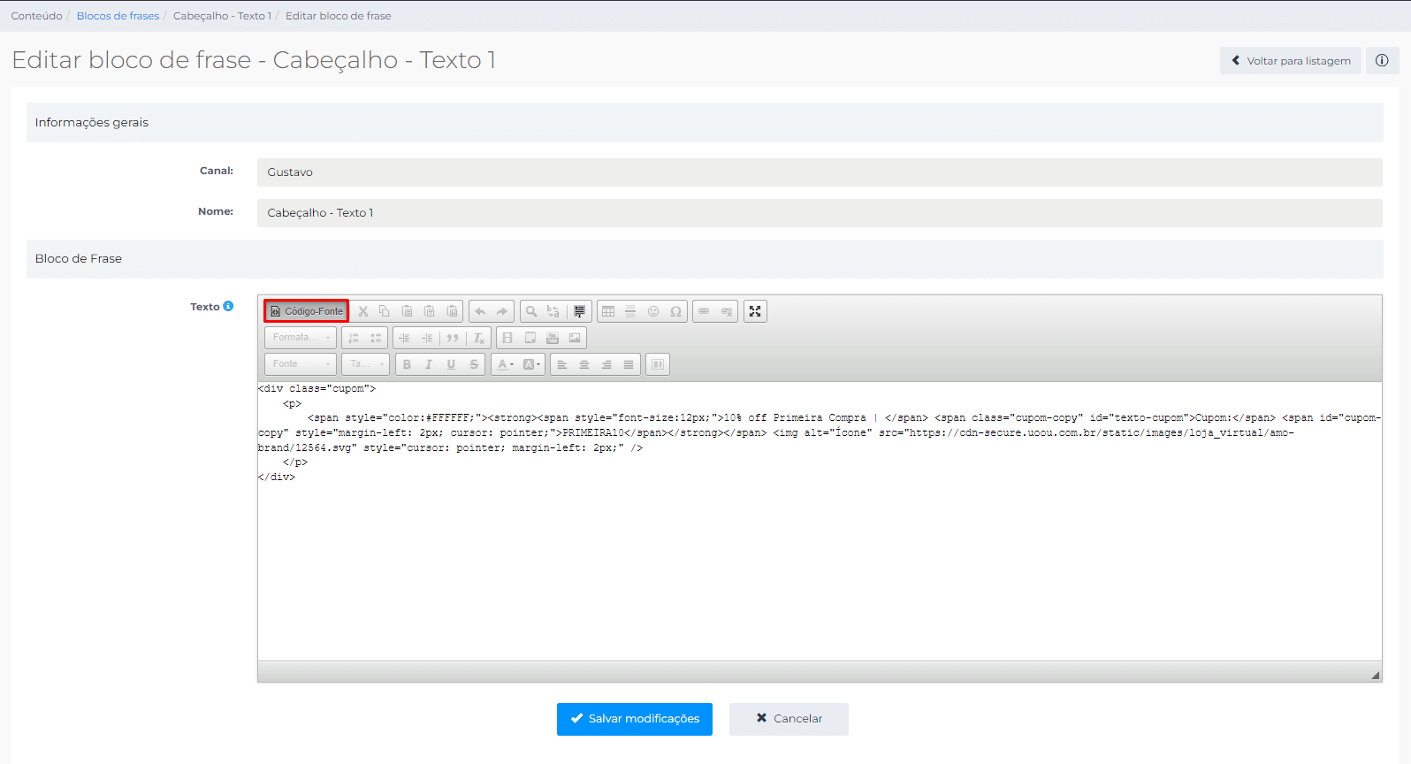The image size is (1411, 764).
Task: Click the Conteúdo breadcrumb
Action: coord(36,16)
